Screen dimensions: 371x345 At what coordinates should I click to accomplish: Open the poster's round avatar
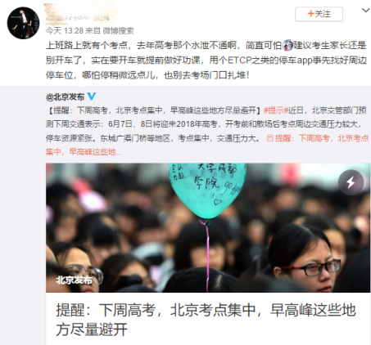point(23,23)
